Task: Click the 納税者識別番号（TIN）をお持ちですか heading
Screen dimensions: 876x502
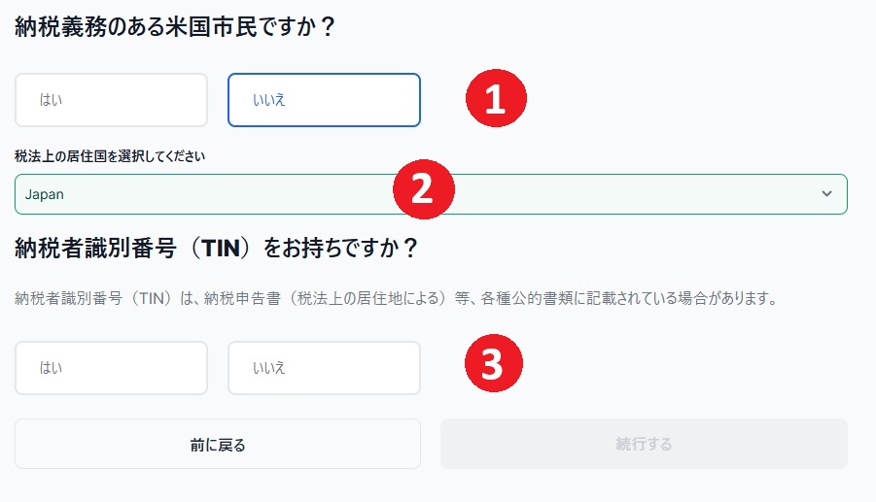Action: [x=216, y=248]
